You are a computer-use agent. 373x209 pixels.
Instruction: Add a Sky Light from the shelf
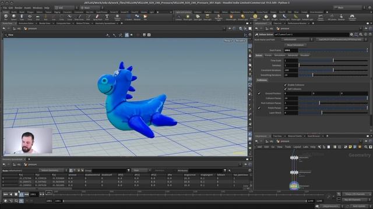(x=266, y=17)
